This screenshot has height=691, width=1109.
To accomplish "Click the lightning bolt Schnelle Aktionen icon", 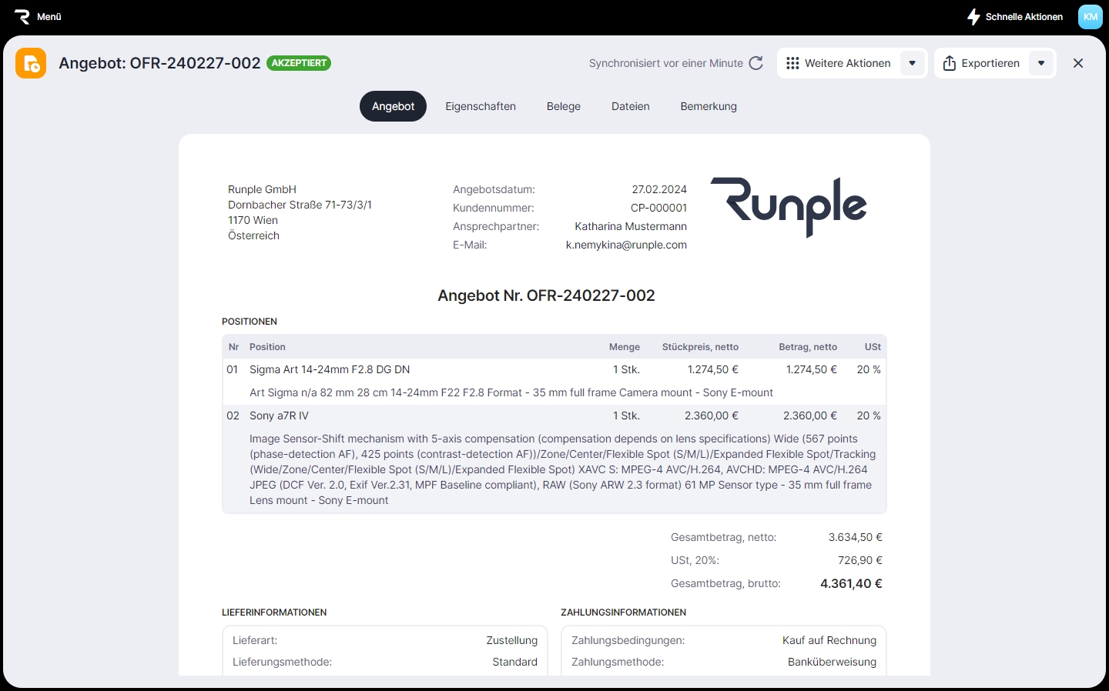I will pos(973,17).
